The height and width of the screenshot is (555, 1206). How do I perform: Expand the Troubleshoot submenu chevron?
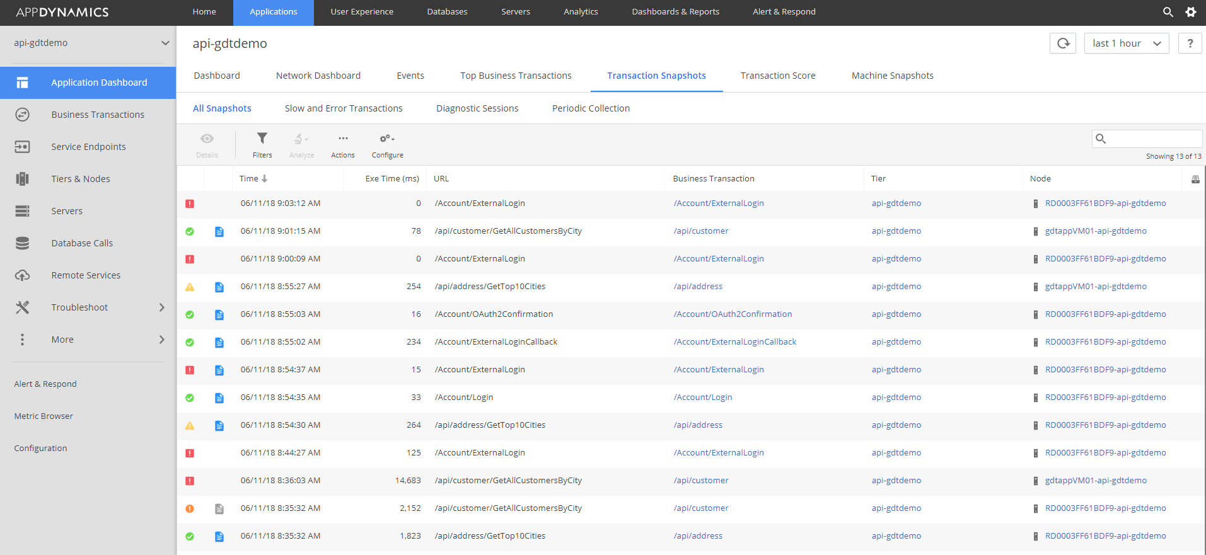(162, 307)
